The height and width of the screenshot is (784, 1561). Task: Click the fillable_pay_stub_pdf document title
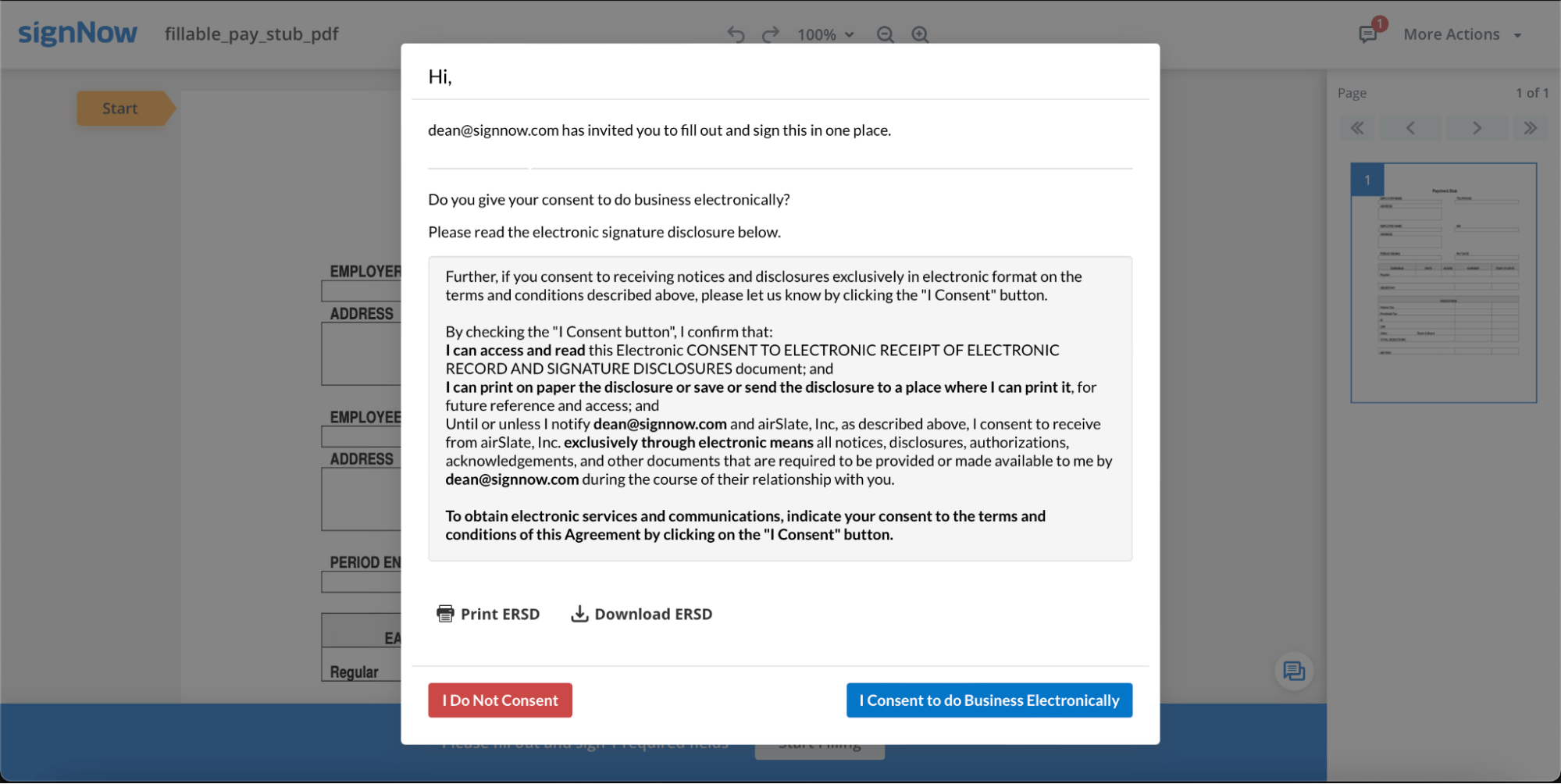[x=251, y=34]
